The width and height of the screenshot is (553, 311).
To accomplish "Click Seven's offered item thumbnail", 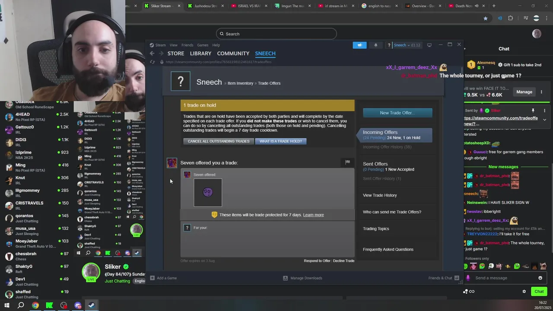I will click(208, 193).
